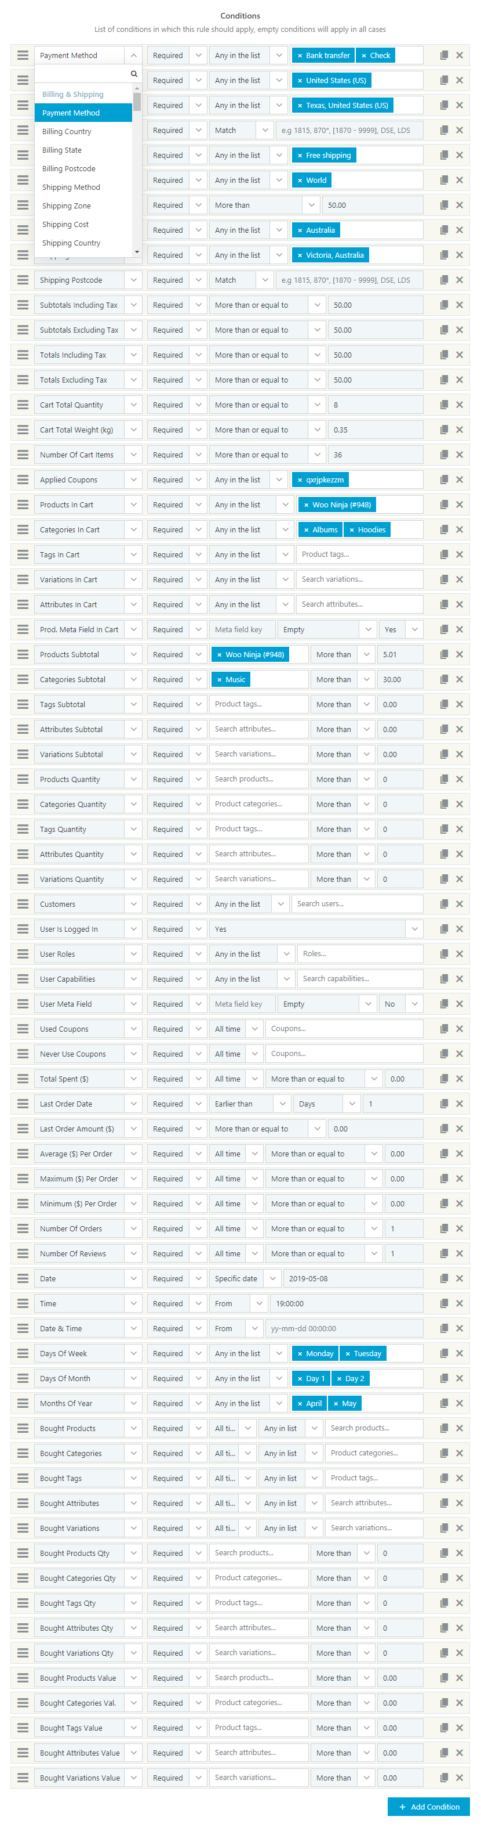Expand the Cart Total Quantity condition type dropdown
The height and width of the screenshot is (1827, 481).
point(133,405)
